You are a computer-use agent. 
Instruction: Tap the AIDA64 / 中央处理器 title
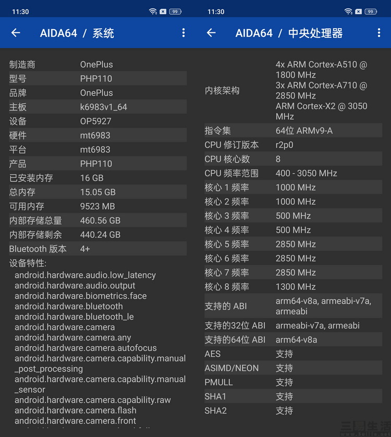pyautogui.click(x=289, y=33)
